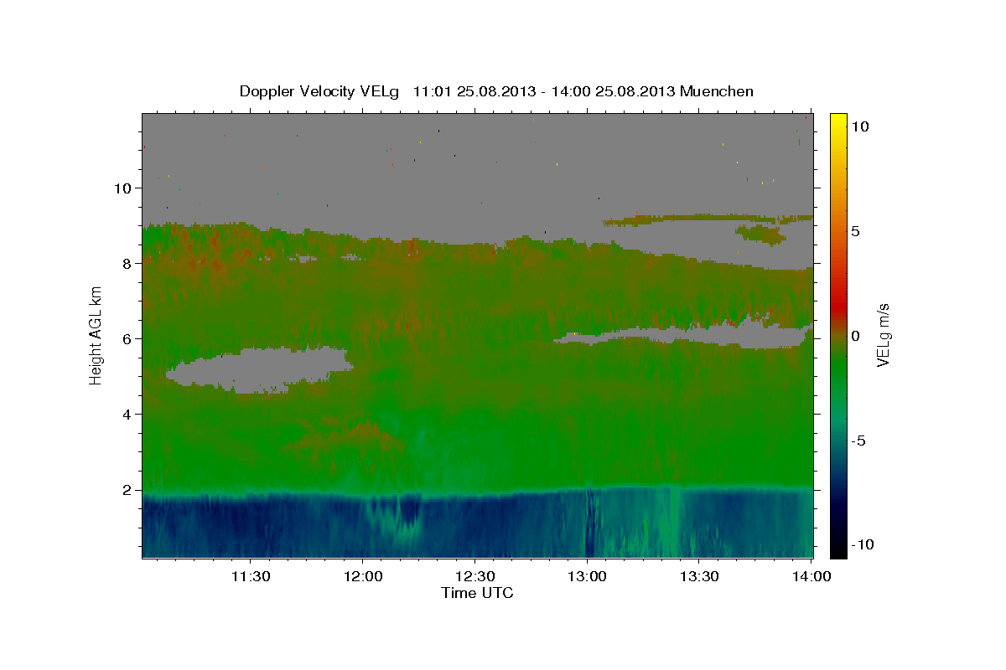Click the 12:00 time tick label
The height and width of the screenshot is (670, 1006).
362,576
